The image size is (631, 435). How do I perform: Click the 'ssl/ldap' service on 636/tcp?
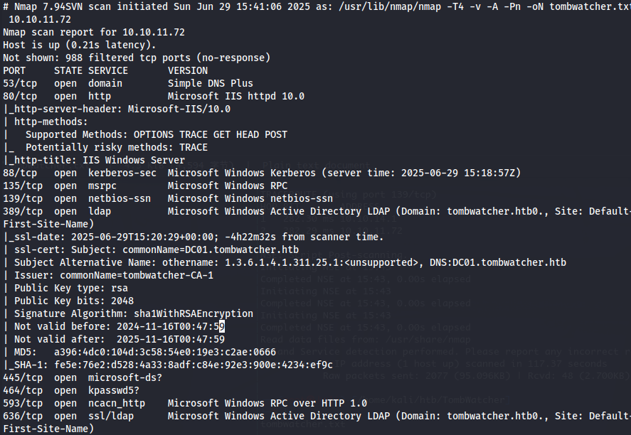point(111,416)
